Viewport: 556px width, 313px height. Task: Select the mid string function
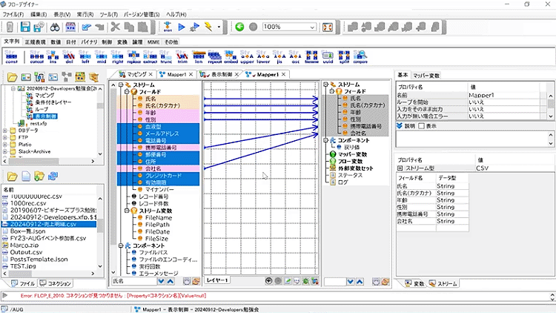(102, 57)
